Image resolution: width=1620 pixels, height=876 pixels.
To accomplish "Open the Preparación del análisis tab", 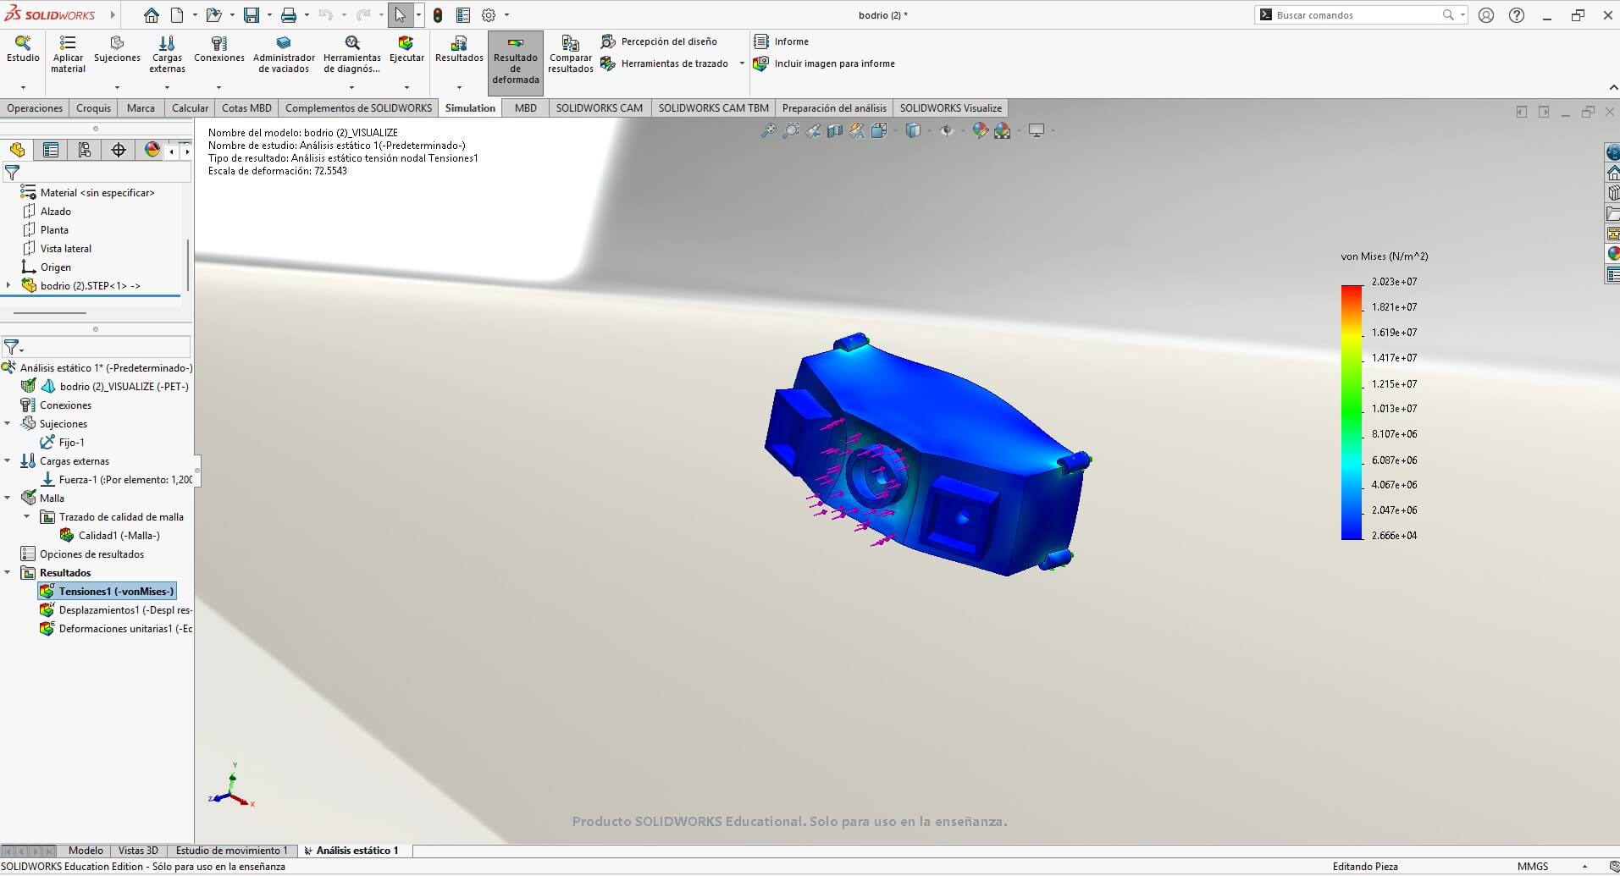I will [x=834, y=108].
